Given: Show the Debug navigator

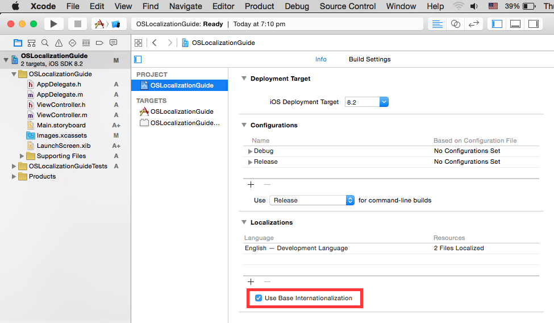Looking at the screenshot, I should (x=86, y=43).
